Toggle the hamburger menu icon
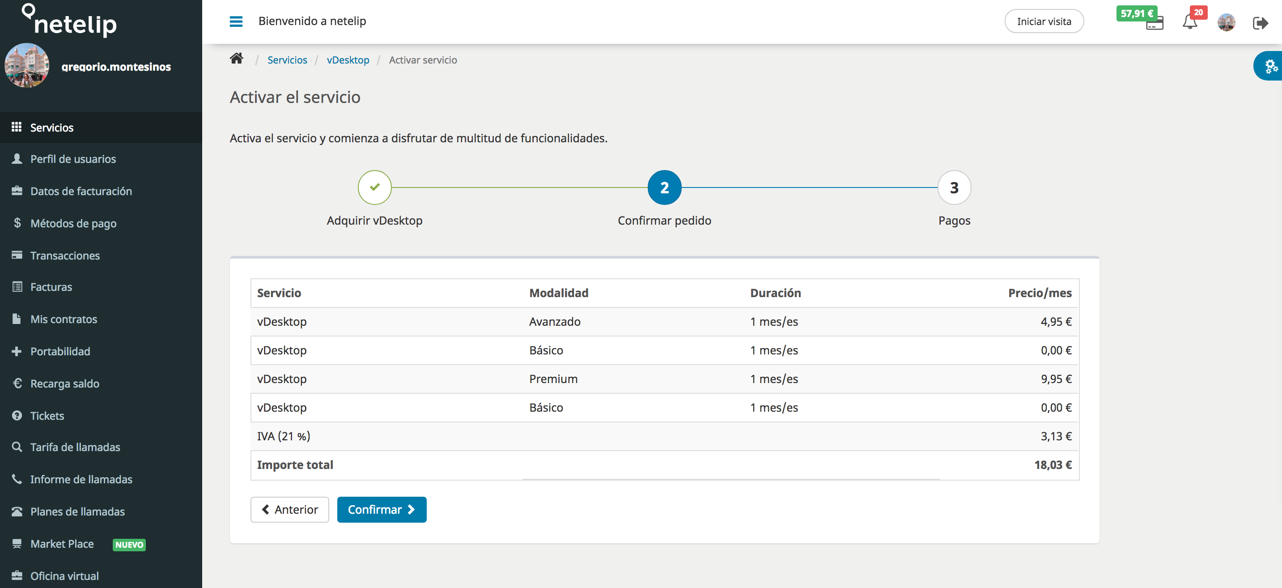 (236, 21)
